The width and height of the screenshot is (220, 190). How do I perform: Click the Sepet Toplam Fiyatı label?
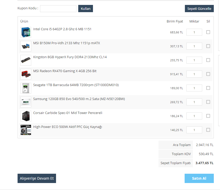point(176,163)
